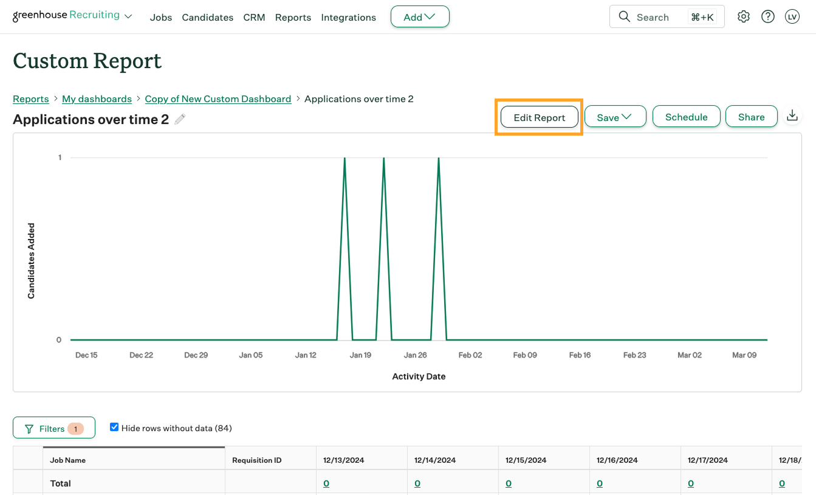Click the magnifying glass search icon
Viewport: 816px width, 495px height.
tap(624, 17)
